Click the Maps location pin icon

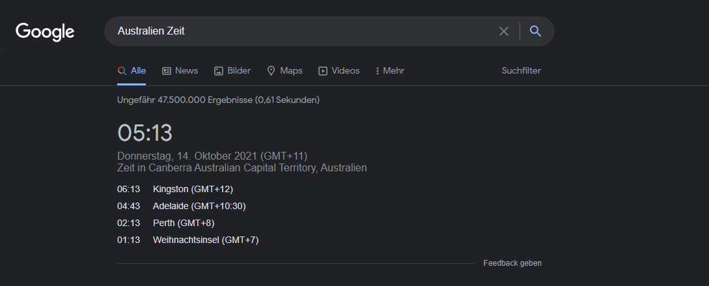[x=271, y=71]
